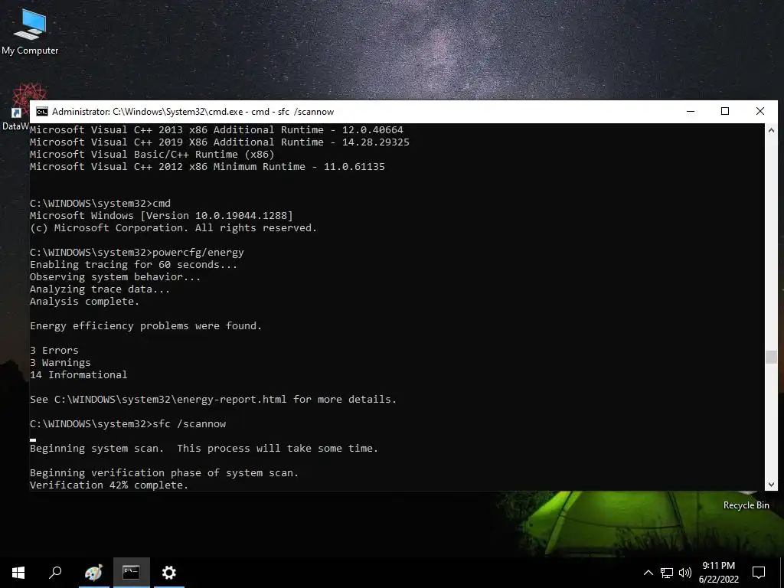Open the network status tray icon

(x=667, y=573)
